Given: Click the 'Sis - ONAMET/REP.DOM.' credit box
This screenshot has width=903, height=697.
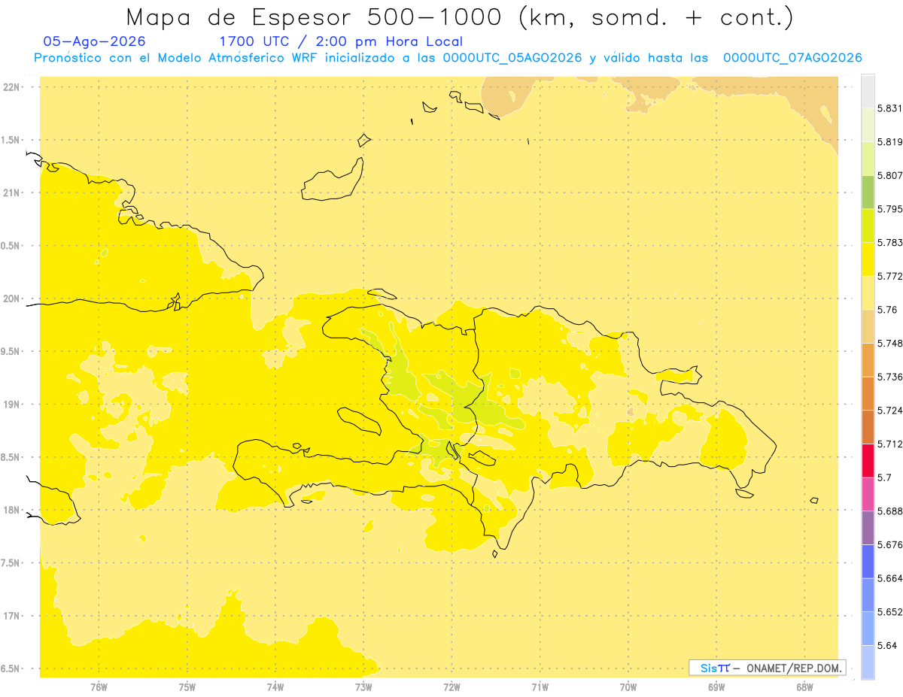Looking at the screenshot, I should click(767, 668).
